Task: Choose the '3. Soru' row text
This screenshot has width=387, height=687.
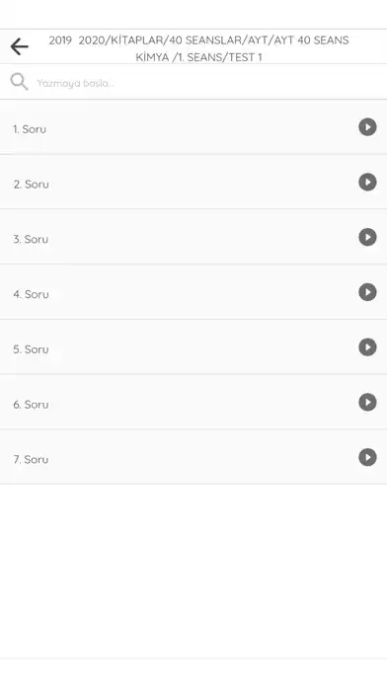Action: (x=31, y=239)
